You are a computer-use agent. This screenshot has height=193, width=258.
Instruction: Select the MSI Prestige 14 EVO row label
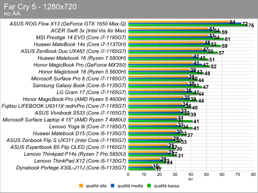(x=81, y=38)
